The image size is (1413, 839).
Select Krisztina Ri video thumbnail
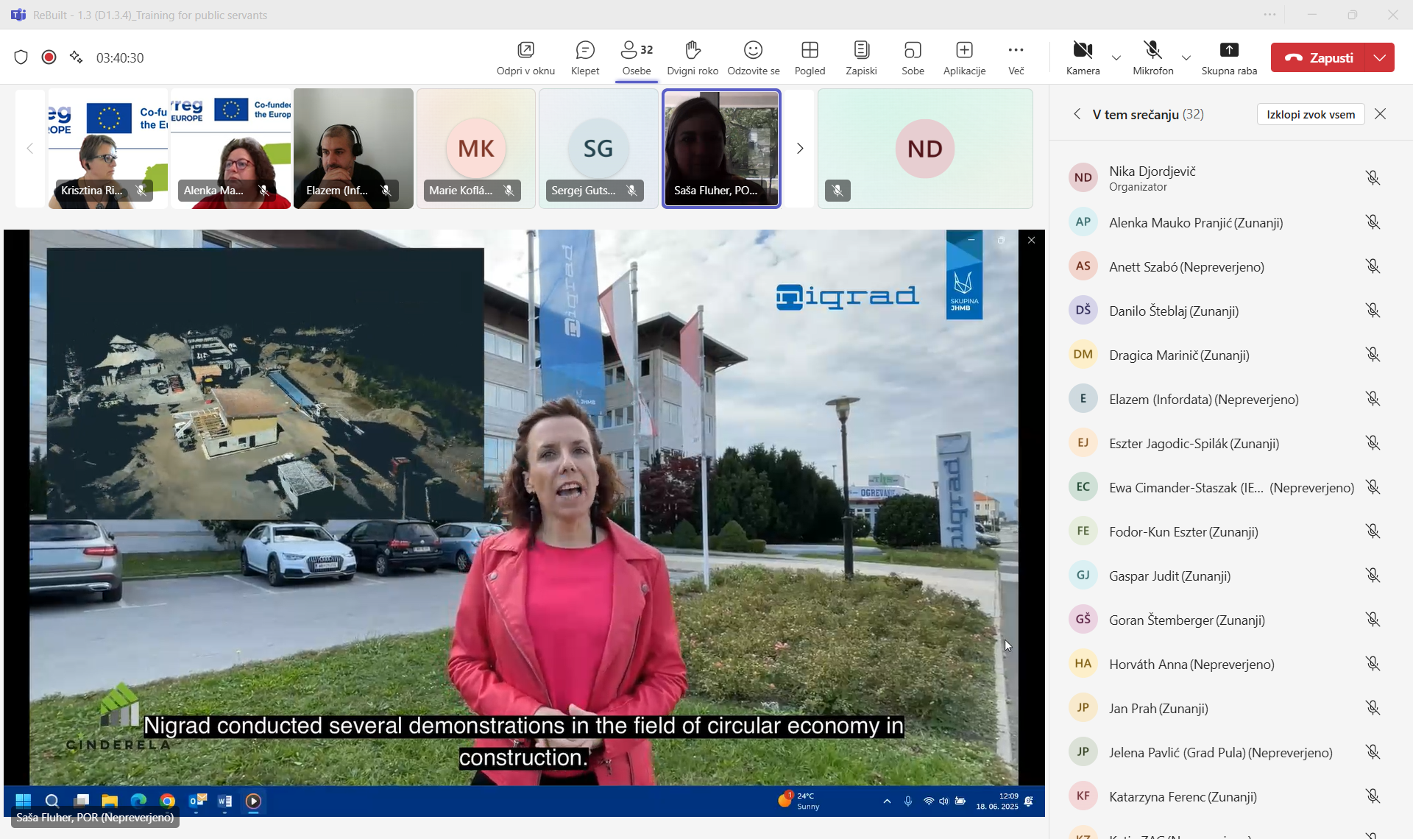(x=108, y=149)
